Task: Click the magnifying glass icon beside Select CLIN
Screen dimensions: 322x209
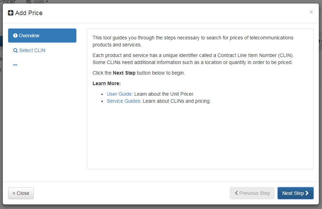Action: tap(15, 50)
